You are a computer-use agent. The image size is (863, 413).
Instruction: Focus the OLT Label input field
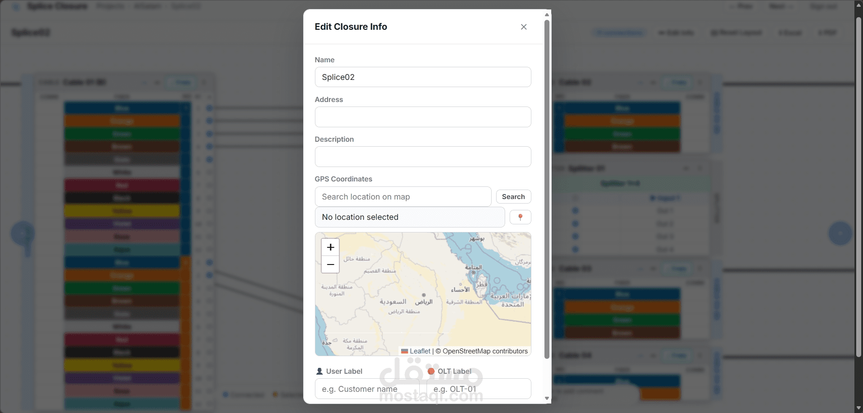pos(478,389)
